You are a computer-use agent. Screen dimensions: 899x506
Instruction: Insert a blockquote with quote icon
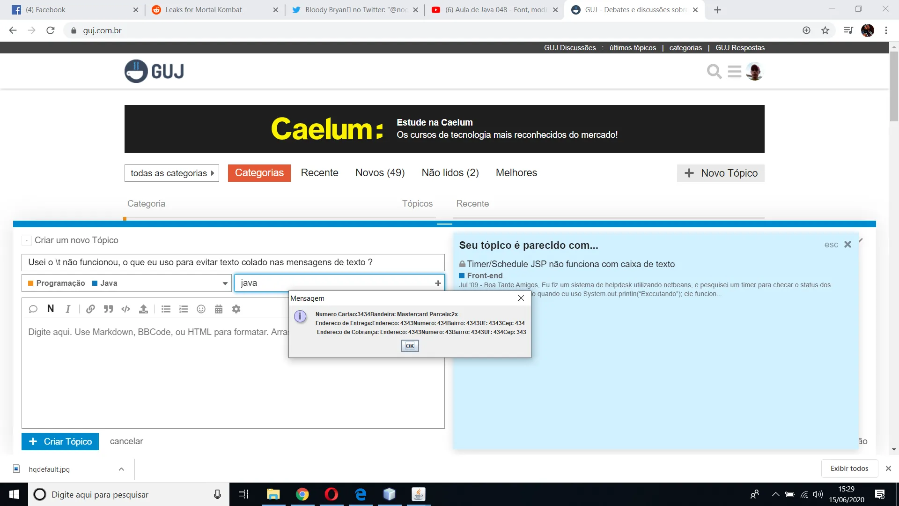(x=108, y=309)
